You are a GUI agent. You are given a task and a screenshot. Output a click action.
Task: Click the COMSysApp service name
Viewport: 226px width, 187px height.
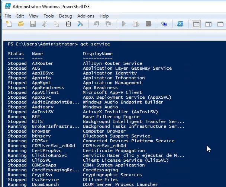[44, 165]
